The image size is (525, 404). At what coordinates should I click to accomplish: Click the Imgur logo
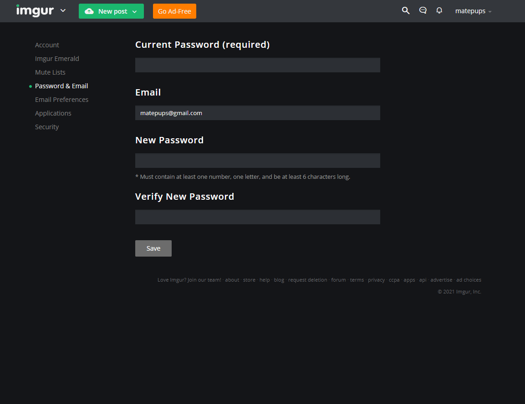[35, 11]
